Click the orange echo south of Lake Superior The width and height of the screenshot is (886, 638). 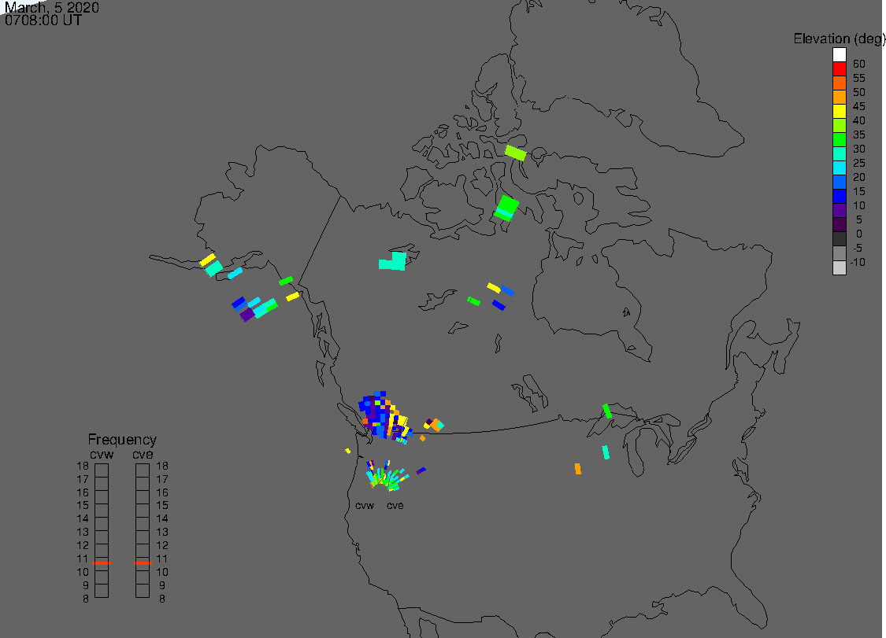578,469
